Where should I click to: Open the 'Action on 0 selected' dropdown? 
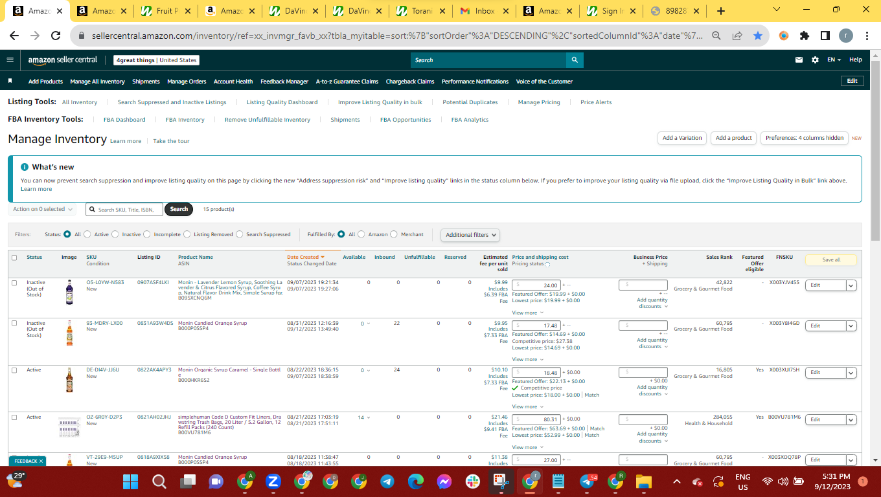[x=43, y=209]
